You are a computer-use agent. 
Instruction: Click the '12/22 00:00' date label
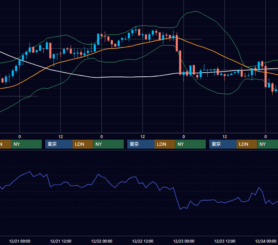(101, 241)
